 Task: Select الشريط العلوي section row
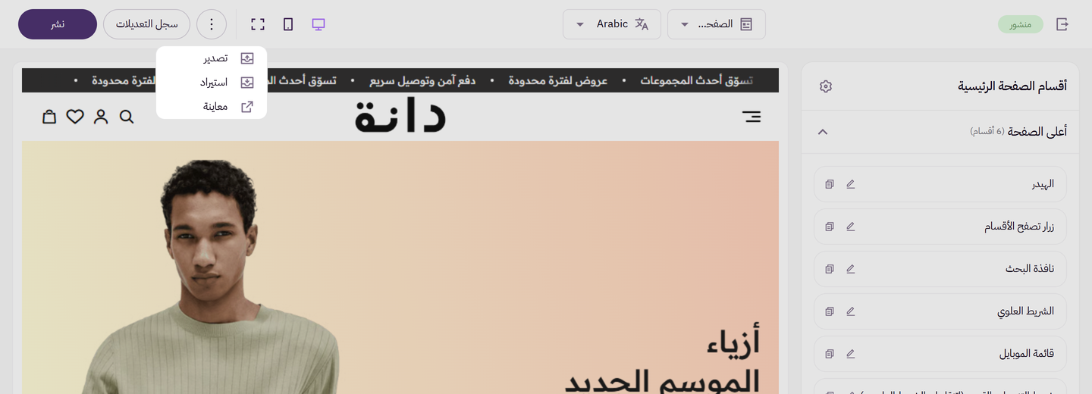pyautogui.click(x=940, y=311)
